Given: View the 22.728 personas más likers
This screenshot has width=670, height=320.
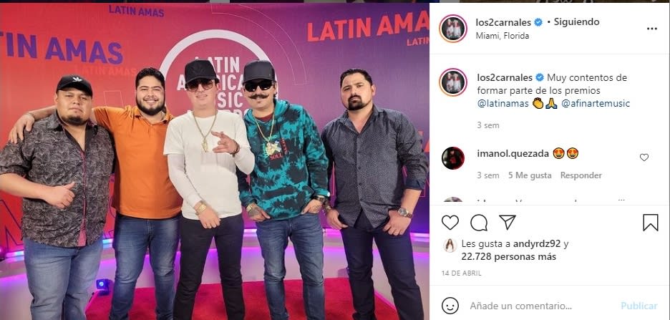Looking at the screenshot, I should pyautogui.click(x=508, y=257).
